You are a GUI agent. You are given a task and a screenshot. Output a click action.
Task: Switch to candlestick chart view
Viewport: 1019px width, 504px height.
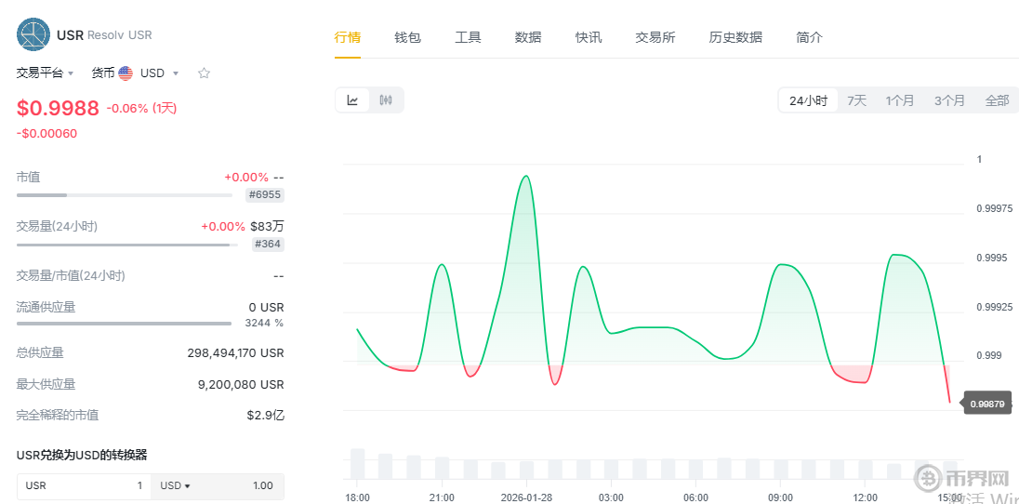(x=387, y=100)
